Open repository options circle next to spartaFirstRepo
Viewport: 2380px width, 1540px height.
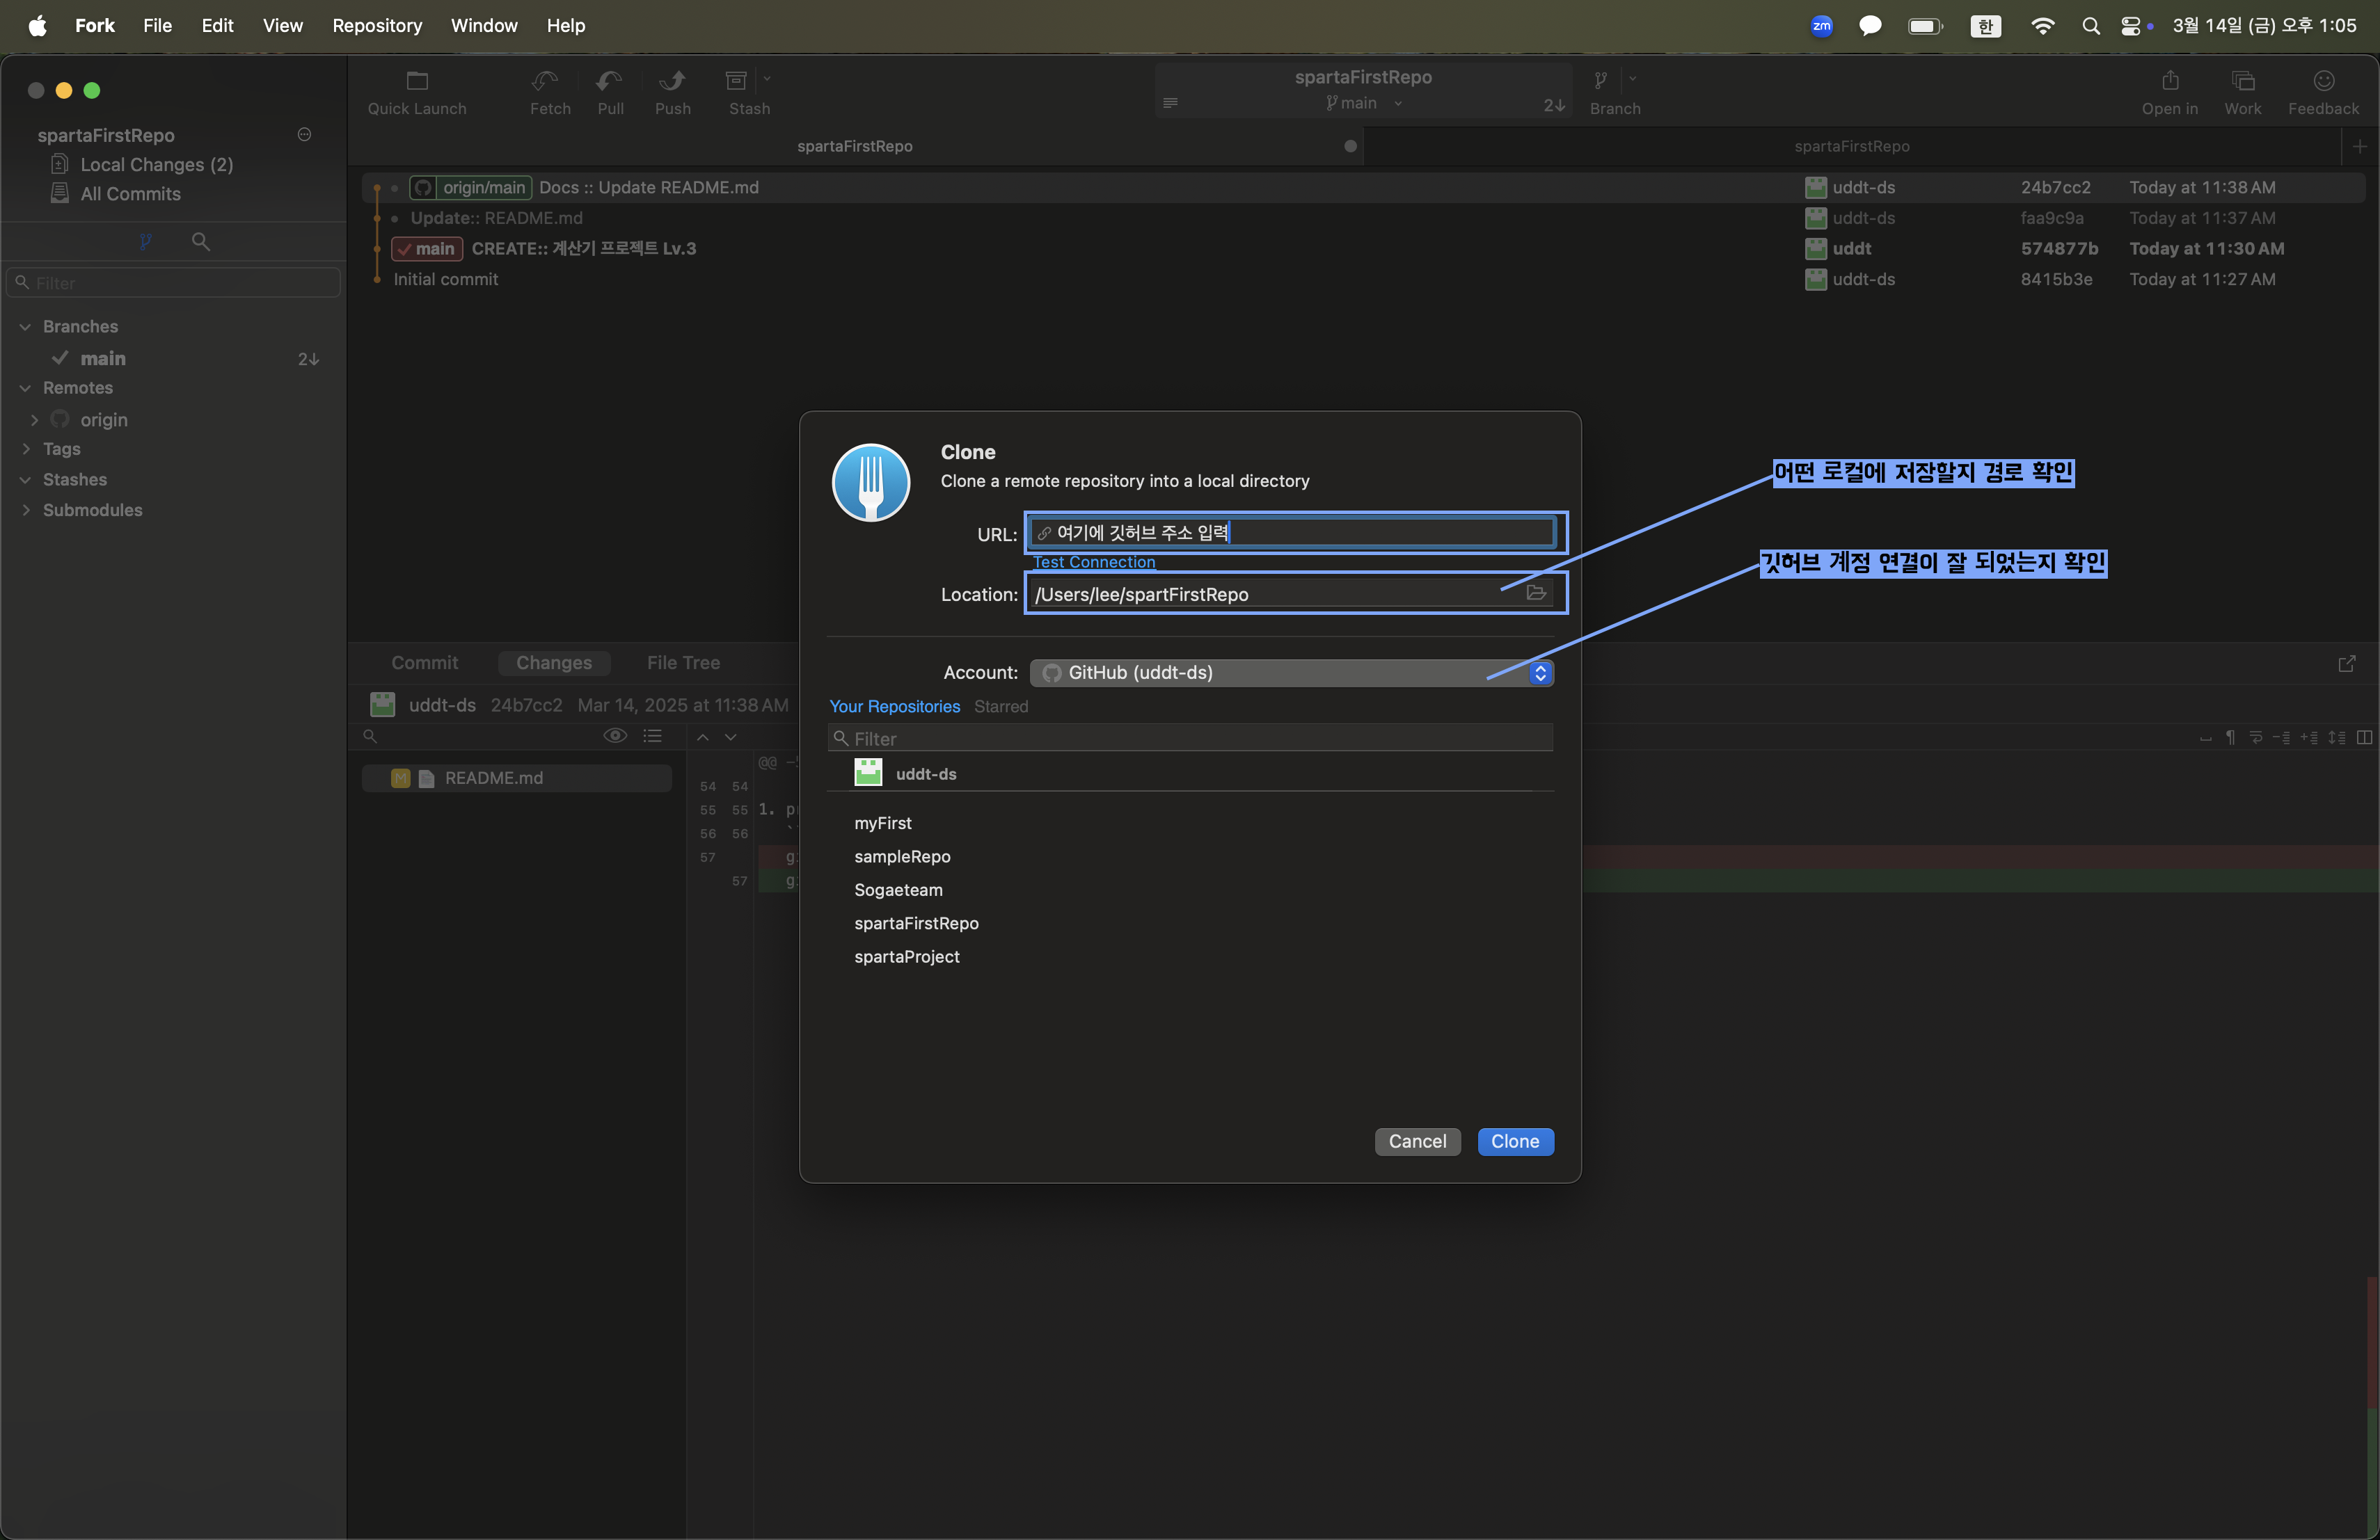[x=305, y=135]
